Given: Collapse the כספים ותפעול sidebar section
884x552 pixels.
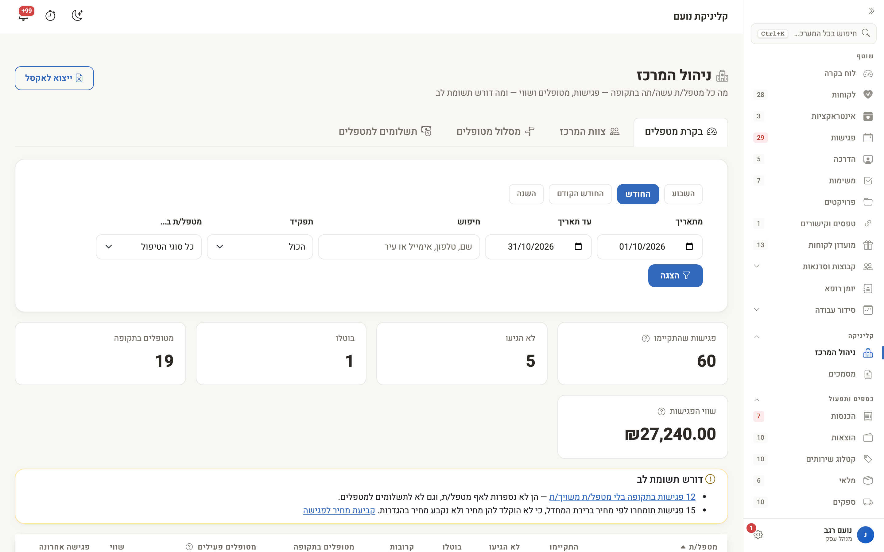Looking at the screenshot, I should pos(757,399).
